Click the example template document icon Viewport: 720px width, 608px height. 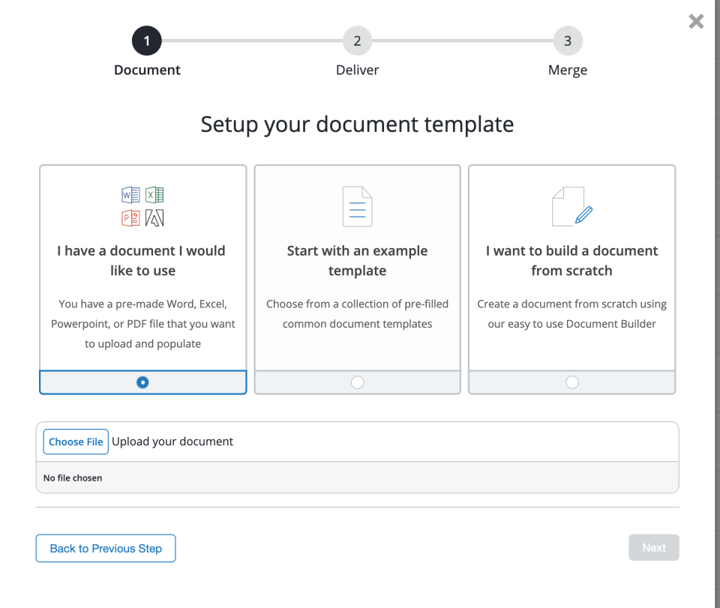pyautogui.click(x=357, y=206)
